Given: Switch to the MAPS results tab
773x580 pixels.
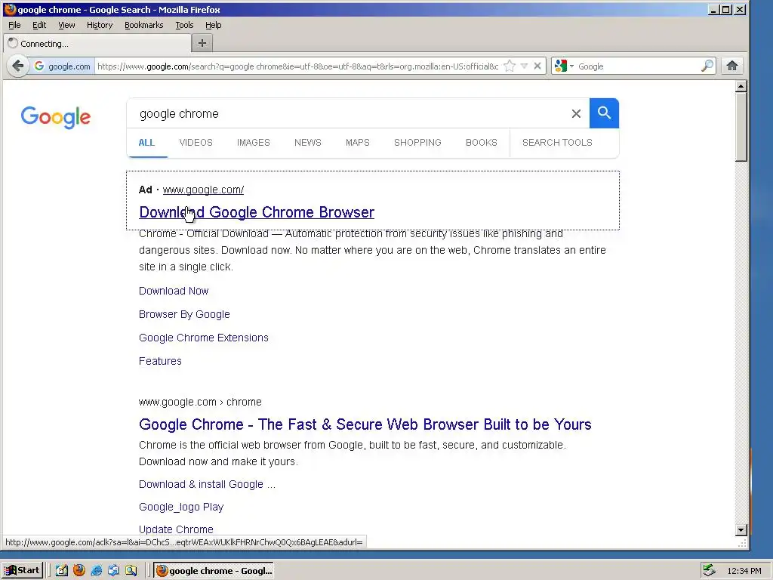Looking at the screenshot, I should click(357, 143).
